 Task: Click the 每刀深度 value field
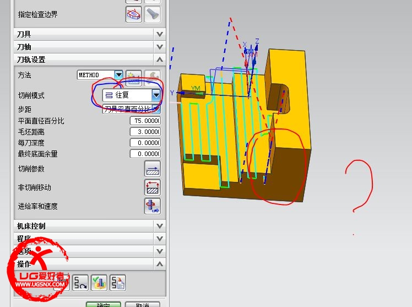pyautogui.click(x=145, y=143)
